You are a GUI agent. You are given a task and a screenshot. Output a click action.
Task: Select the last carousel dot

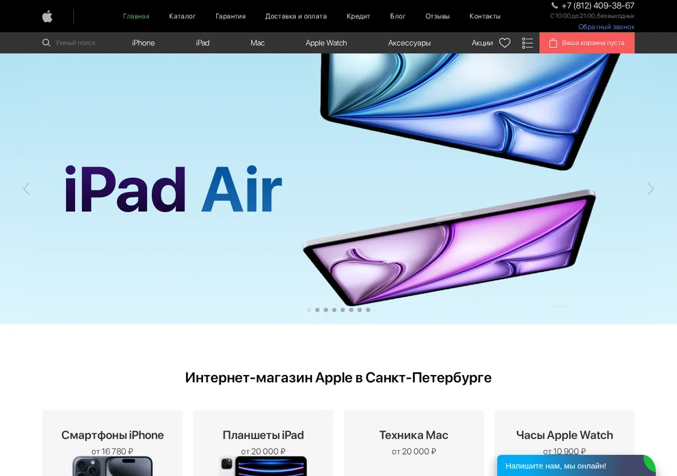pyautogui.click(x=368, y=310)
